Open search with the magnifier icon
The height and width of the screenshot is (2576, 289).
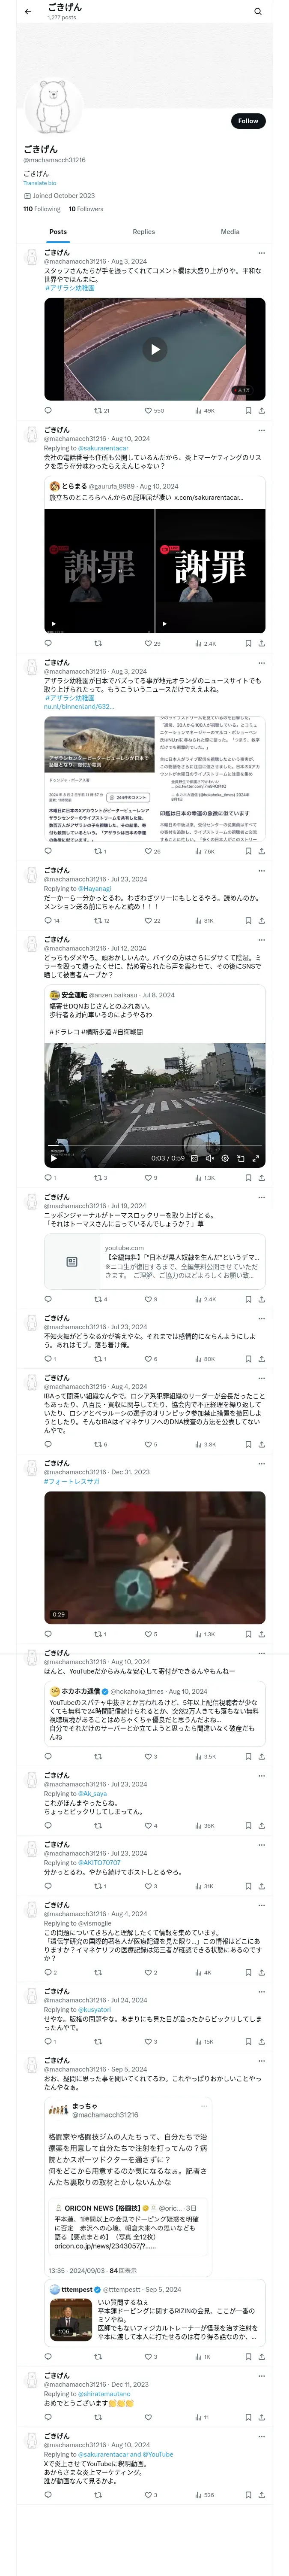tap(257, 12)
